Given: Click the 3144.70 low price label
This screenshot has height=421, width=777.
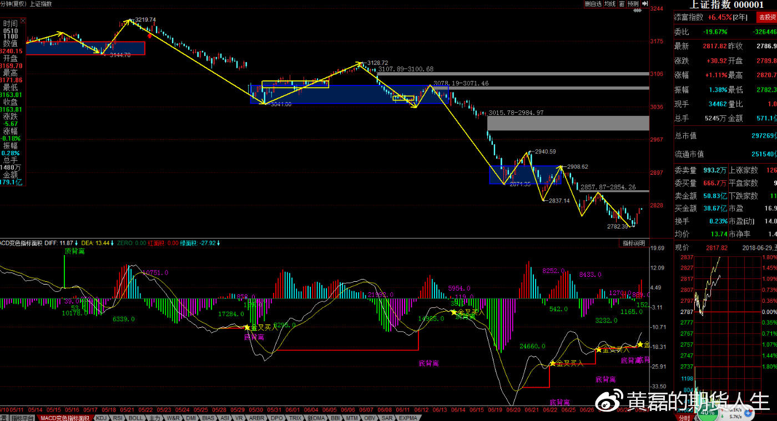Looking at the screenshot, I should coord(120,55).
